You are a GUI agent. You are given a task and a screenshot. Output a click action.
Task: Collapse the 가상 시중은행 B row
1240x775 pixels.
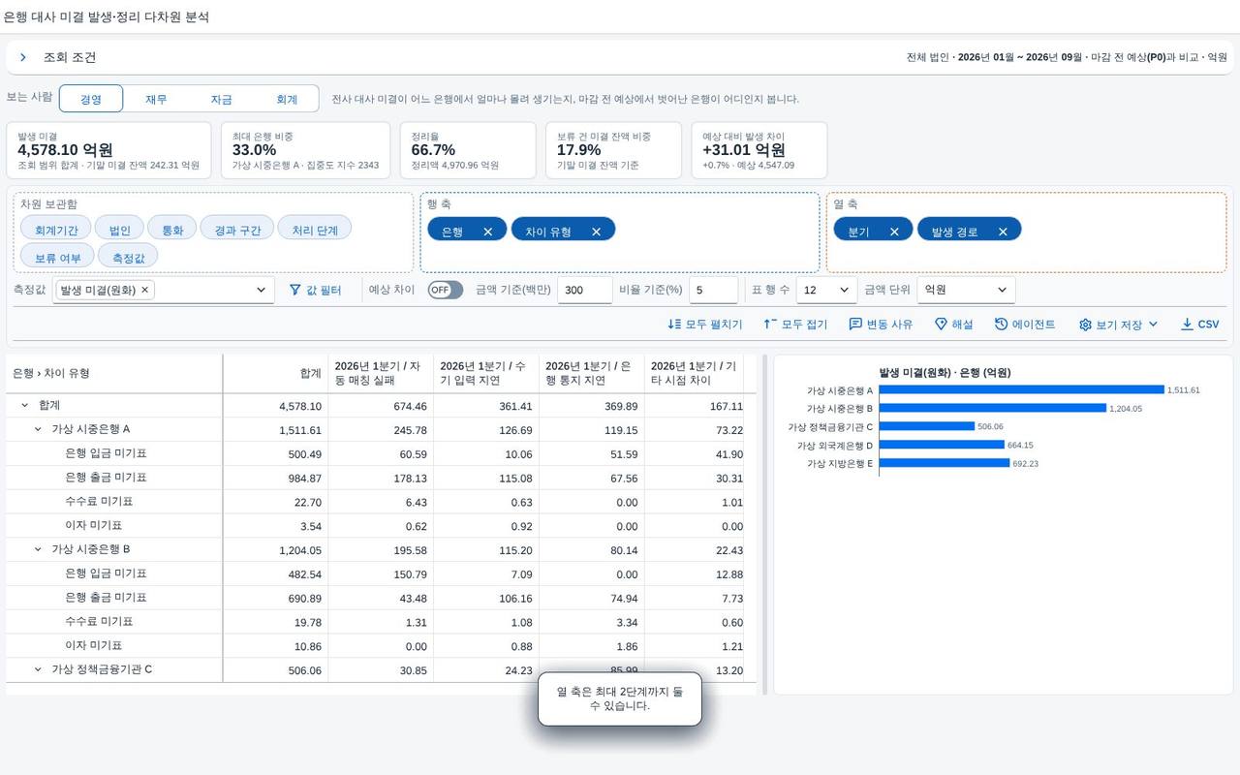coord(39,549)
